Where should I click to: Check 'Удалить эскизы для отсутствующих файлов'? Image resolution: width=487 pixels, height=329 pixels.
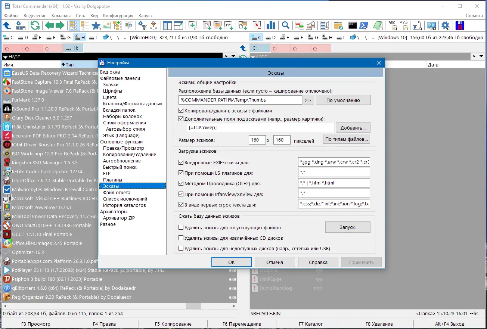[x=182, y=227]
